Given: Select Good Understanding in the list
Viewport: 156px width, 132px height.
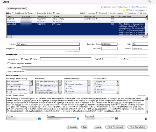Looking at the screenshot, I should 18,89.
